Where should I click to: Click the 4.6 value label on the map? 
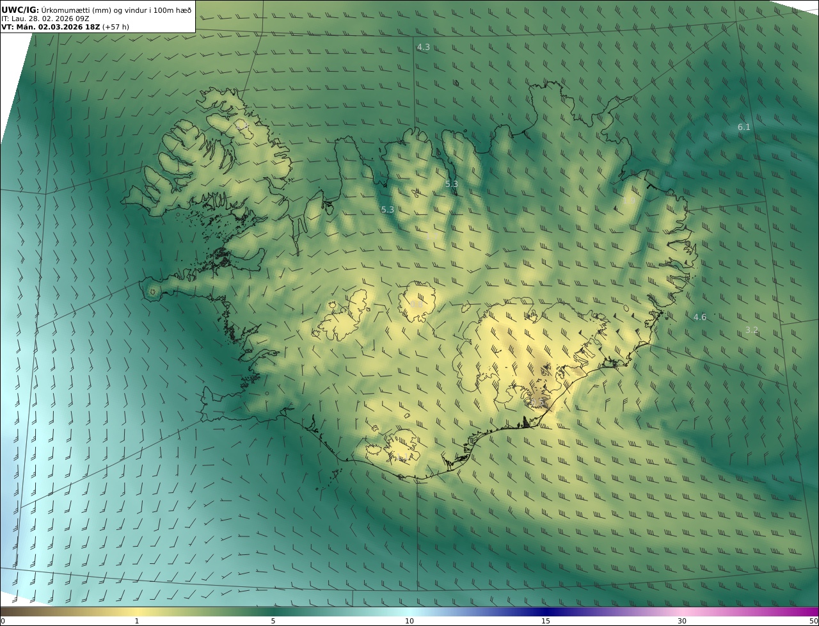(x=700, y=317)
